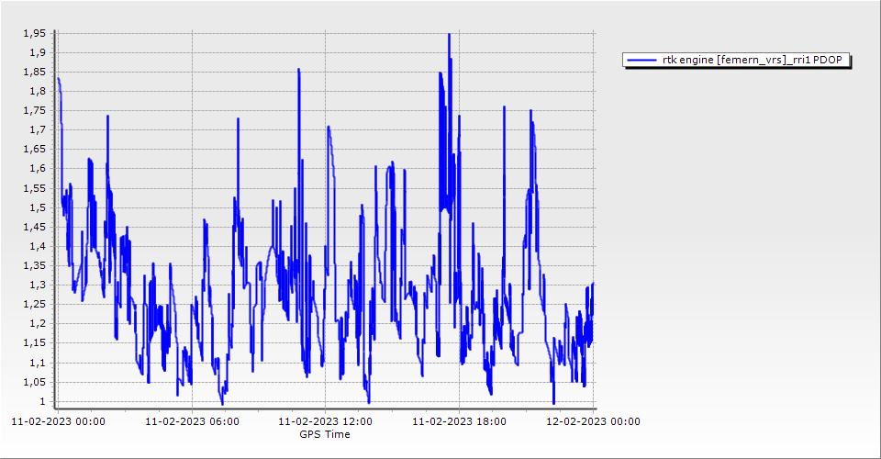Select the "11-02-2023 12:00" time axis label

(325, 421)
